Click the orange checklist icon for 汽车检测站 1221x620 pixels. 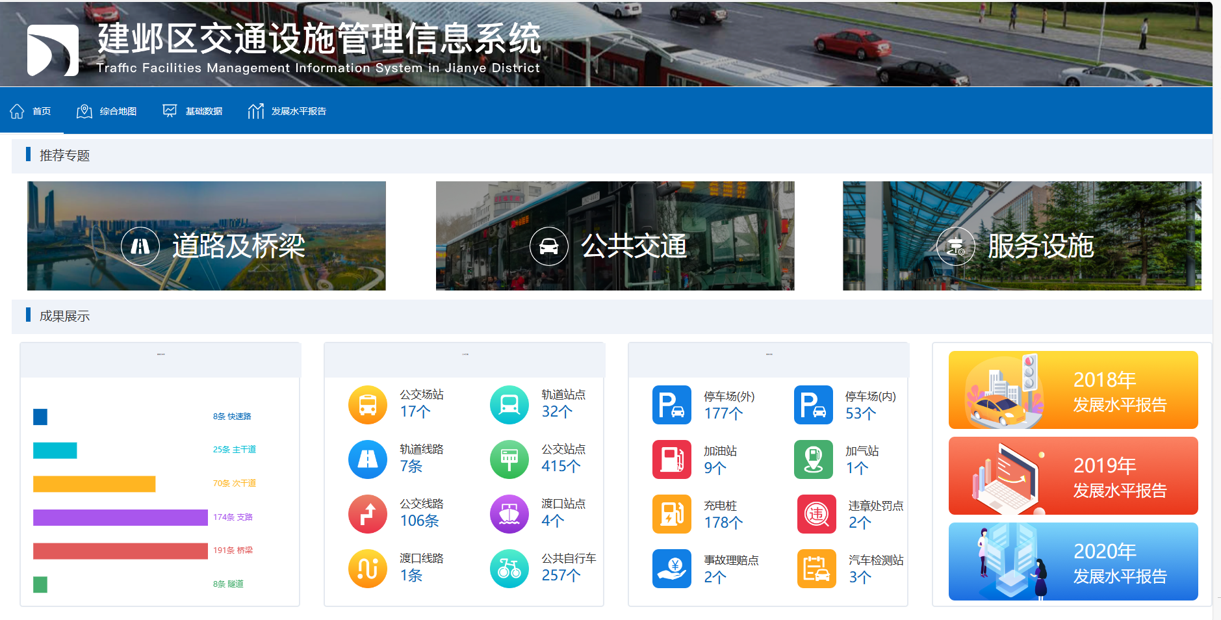click(817, 569)
